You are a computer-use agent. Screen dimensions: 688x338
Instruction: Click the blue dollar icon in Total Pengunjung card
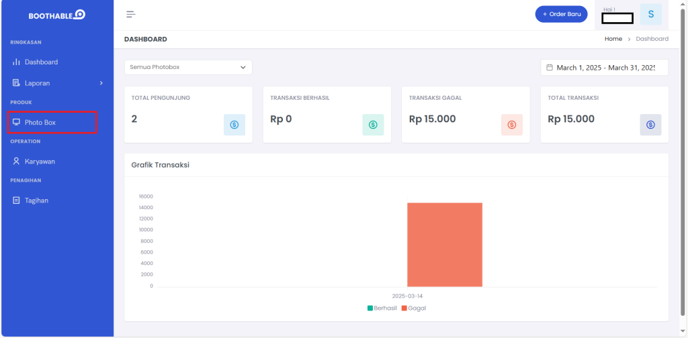point(234,125)
